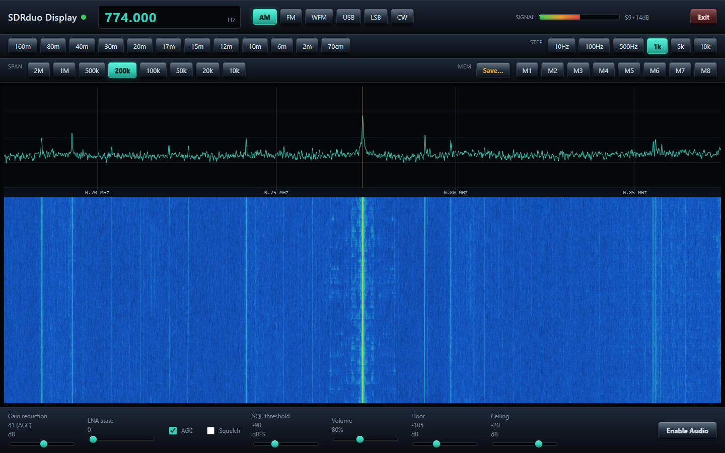
Task: Switch demodulation mode to FM
Action: coord(291,17)
